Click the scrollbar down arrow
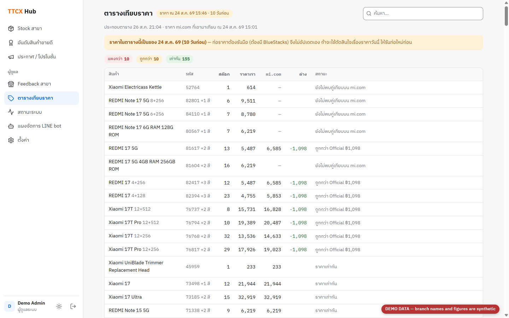The image size is (509, 318). point(506,315)
